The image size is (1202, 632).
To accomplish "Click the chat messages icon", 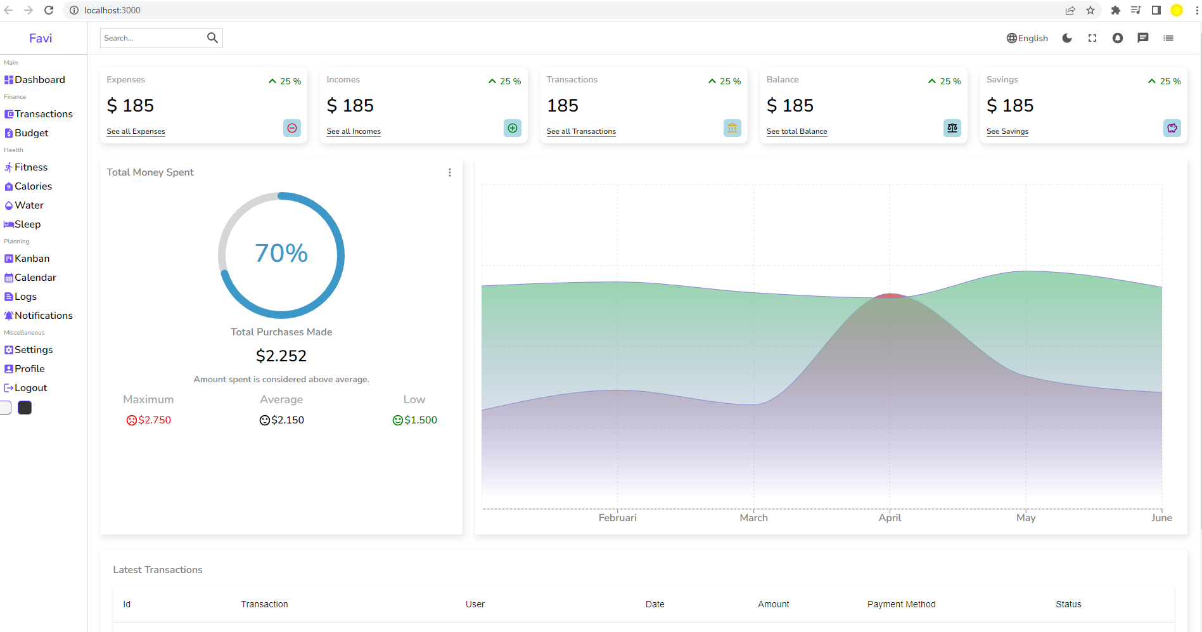I will 1142,38.
